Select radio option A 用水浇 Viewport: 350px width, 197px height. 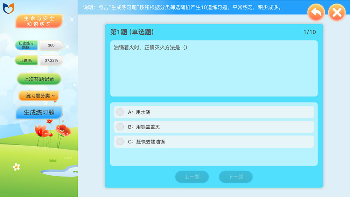(x=120, y=112)
